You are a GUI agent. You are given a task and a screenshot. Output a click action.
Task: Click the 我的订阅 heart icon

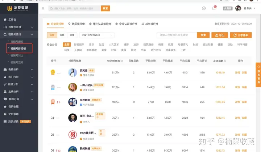pyautogui.click(x=5, y=99)
